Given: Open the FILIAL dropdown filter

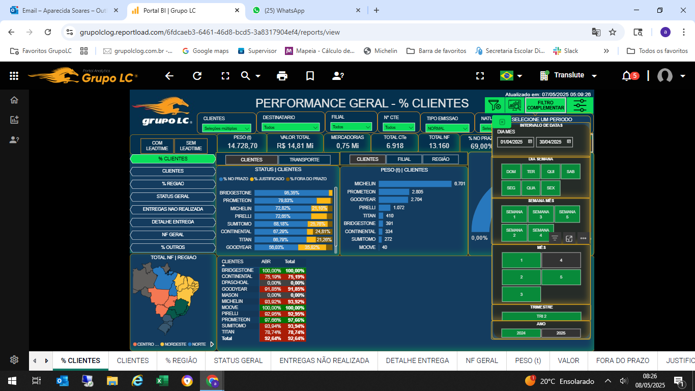Looking at the screenshot, I should pos(352,127).
